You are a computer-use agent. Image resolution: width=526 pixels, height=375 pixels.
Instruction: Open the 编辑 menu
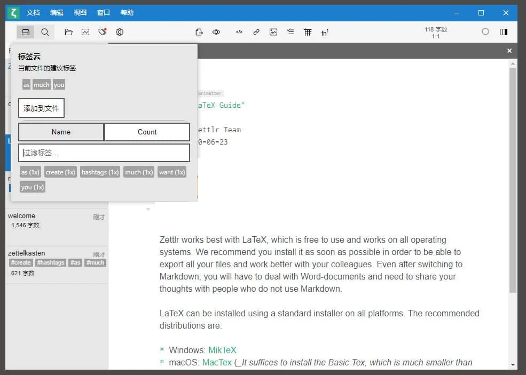(57, 13)
